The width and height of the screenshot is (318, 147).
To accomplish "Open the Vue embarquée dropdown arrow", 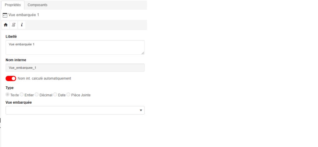I will point(141,110).
